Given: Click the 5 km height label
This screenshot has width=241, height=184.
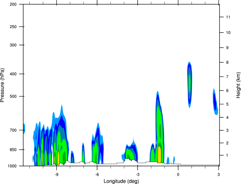Looking at the screenshot, I should (x=227, y=104).
